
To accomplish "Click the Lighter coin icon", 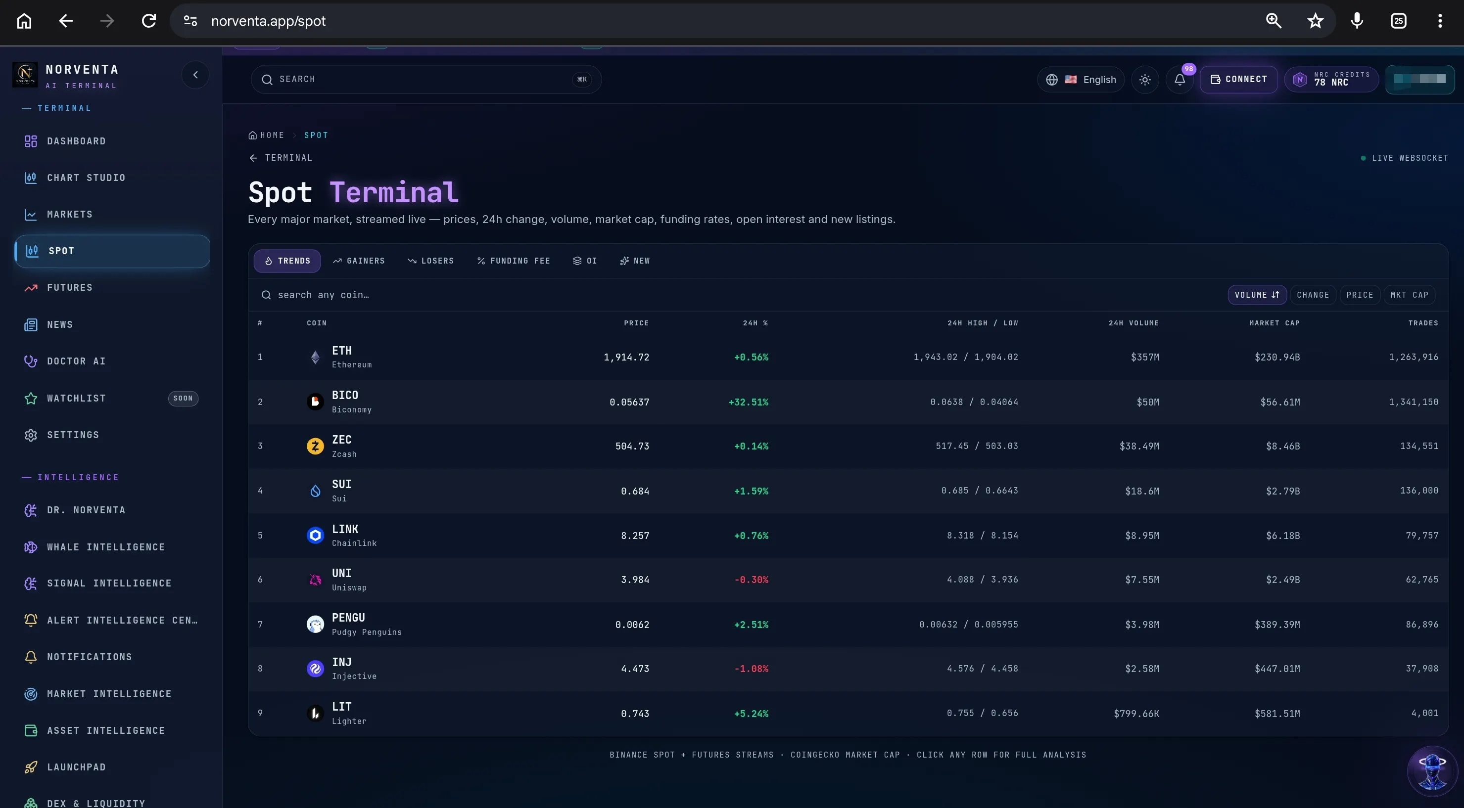I will pos(316,713).
